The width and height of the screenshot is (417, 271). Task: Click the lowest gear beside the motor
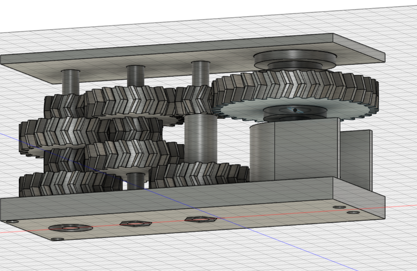pos(200,174)
